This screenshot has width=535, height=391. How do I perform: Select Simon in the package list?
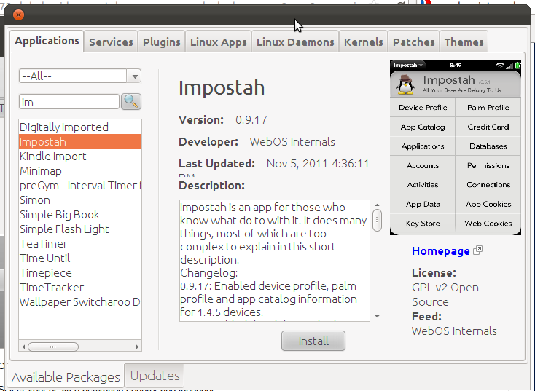(x=80, y=200)
